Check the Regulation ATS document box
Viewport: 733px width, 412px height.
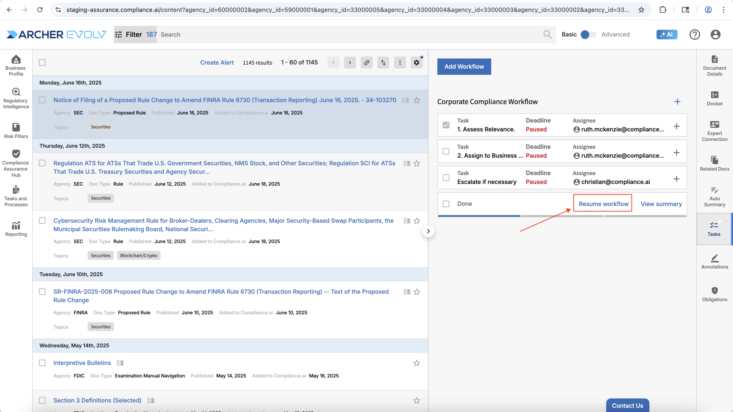[x=42, y=163]
